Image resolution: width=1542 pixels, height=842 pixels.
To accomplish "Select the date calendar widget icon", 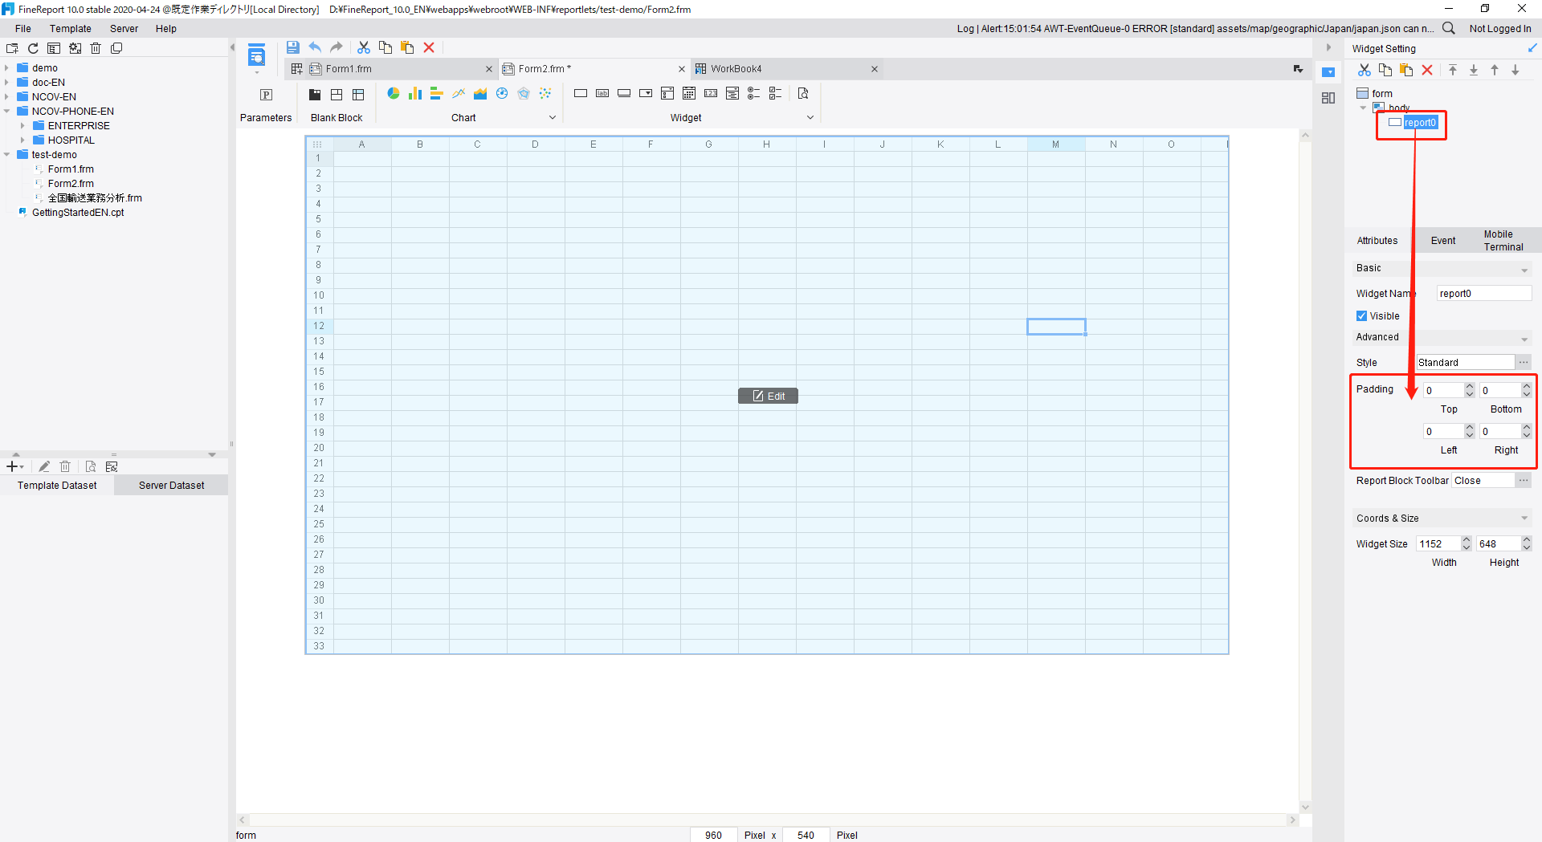I will click(x=689, y=94).
